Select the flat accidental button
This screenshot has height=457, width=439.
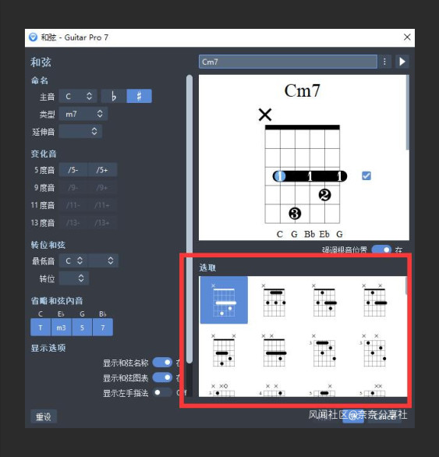pyautogui.click(x=114, y=96)
